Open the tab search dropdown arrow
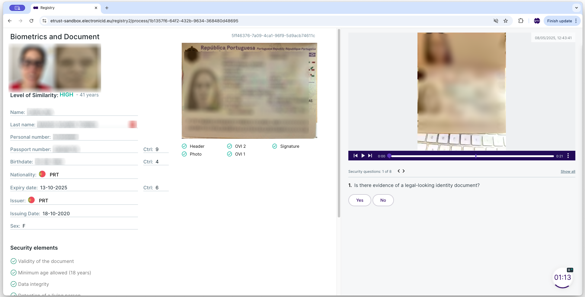 pyautogui.click(x=576, y=8)
